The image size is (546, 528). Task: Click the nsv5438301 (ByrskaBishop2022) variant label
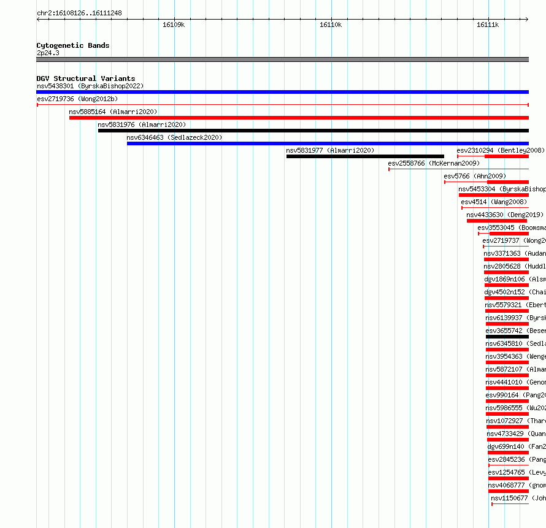[x=90, y=86]
